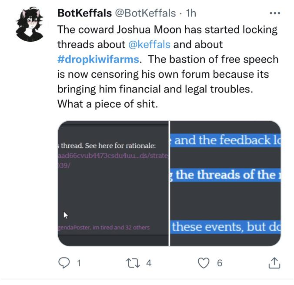Click the highlighted 'these events' line in the right image

(225, 227)
